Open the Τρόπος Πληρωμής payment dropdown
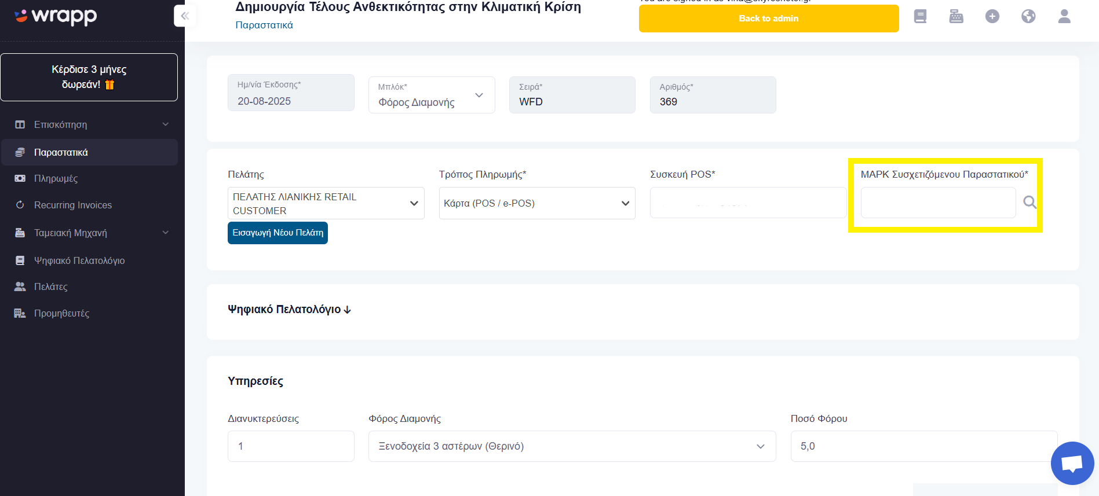The image size is (1099, 496). coord(537,203)
